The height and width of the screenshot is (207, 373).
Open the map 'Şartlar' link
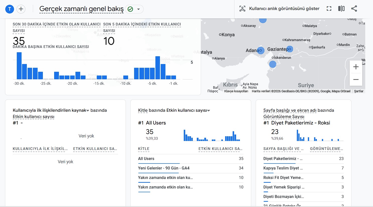[358, 91]
